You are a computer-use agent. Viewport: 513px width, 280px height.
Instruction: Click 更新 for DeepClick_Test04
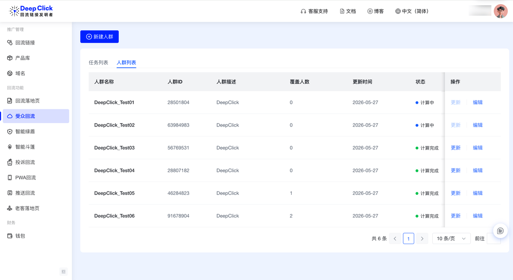pyautogui.click(x=456, y=171)
